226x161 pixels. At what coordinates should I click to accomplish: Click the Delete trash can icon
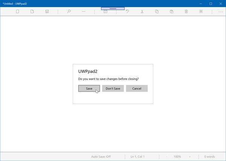186,12
